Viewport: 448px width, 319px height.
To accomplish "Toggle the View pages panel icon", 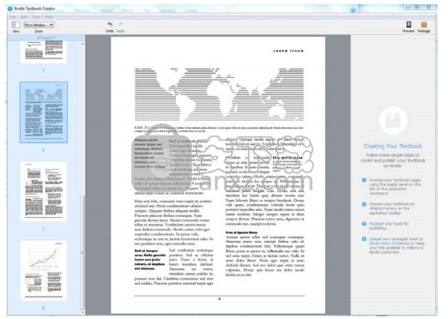I will pyautogui.click(x=15, y=25).
